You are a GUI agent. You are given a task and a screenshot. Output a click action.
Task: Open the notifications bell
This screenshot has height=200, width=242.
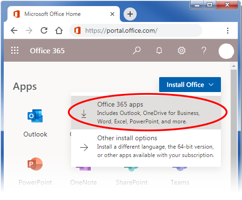(x=159, y=50)
